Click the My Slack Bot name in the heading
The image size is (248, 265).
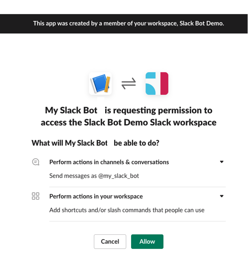71,110
